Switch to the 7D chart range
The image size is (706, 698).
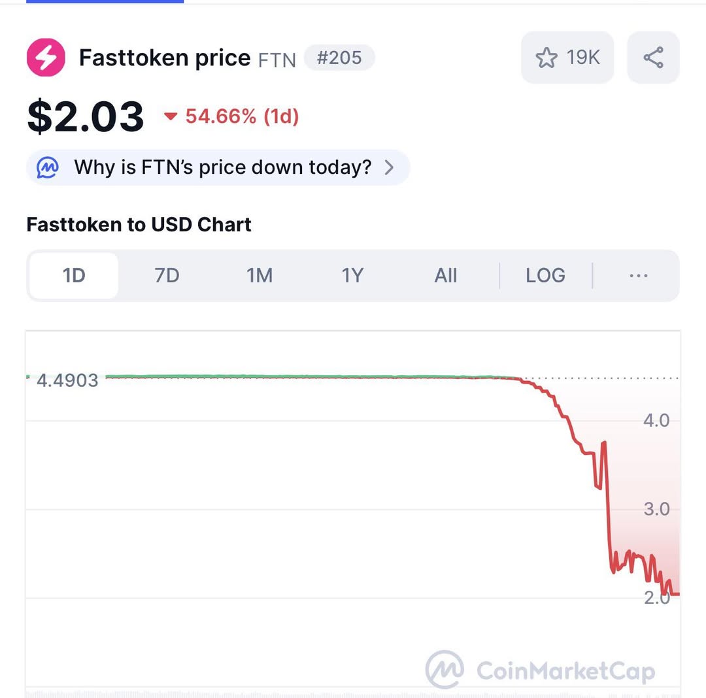(x=167, y=276)
